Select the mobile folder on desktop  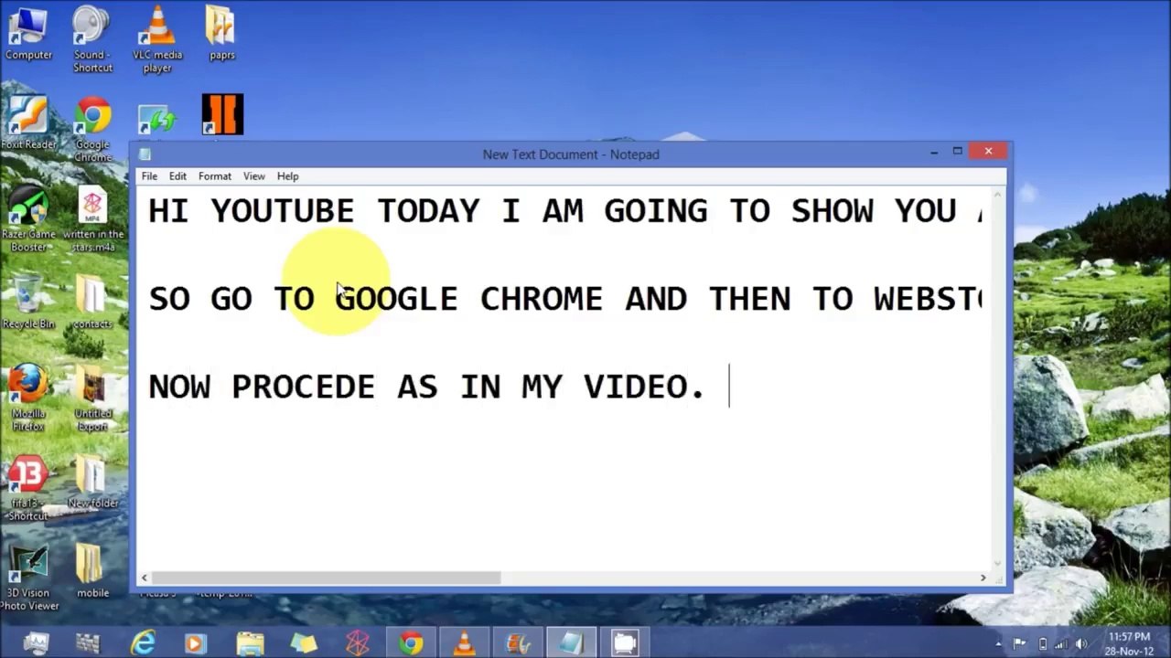click(92, 570)
